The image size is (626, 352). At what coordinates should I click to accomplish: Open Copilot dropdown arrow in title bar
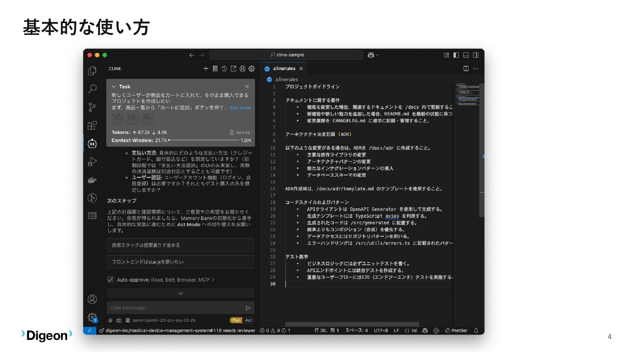(377, 55)
